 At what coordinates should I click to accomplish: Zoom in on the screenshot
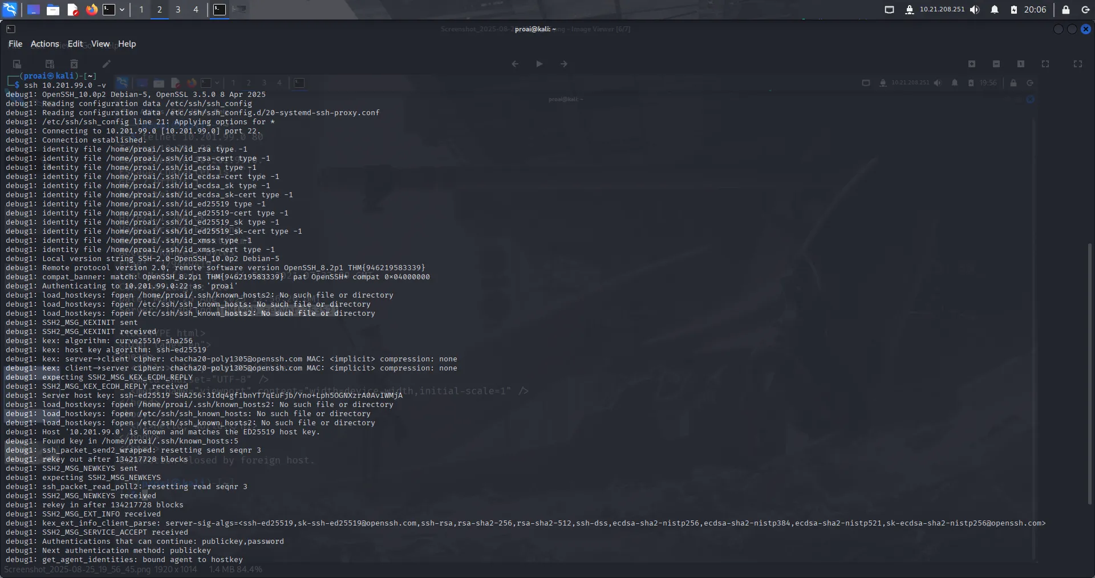pyautogui.click(x=972, y=64)
